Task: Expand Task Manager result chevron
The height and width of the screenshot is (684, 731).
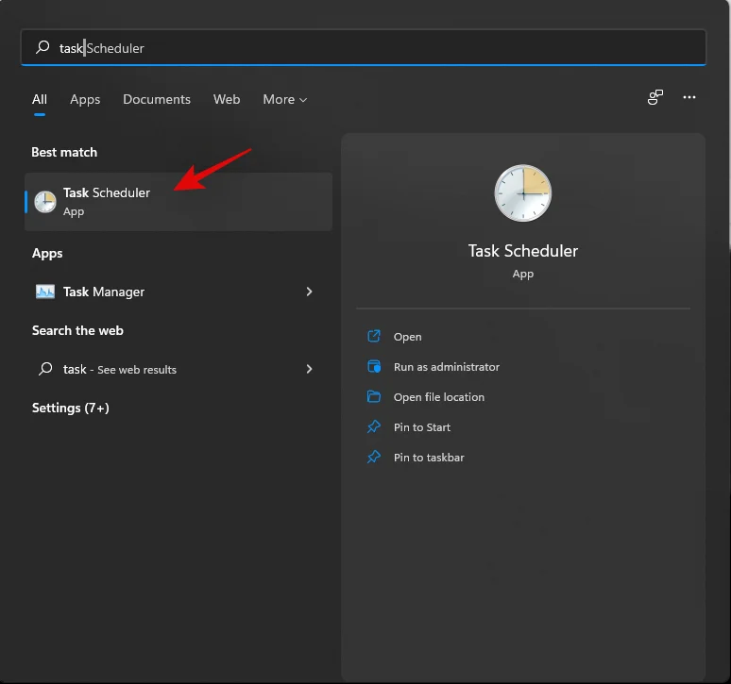Action: pos(309,292)
